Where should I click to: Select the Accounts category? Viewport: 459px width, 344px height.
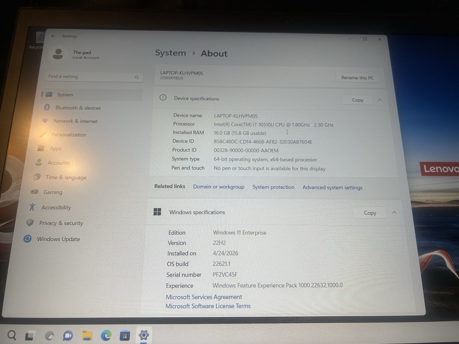[x=59, y=163]
